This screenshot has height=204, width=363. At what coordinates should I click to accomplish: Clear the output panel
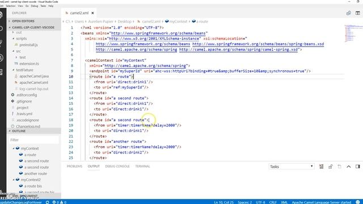tap(322, 167)
